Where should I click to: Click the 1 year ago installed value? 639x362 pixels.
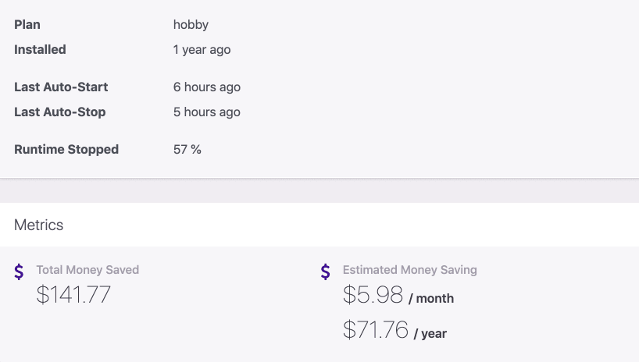tap(202, 50)
